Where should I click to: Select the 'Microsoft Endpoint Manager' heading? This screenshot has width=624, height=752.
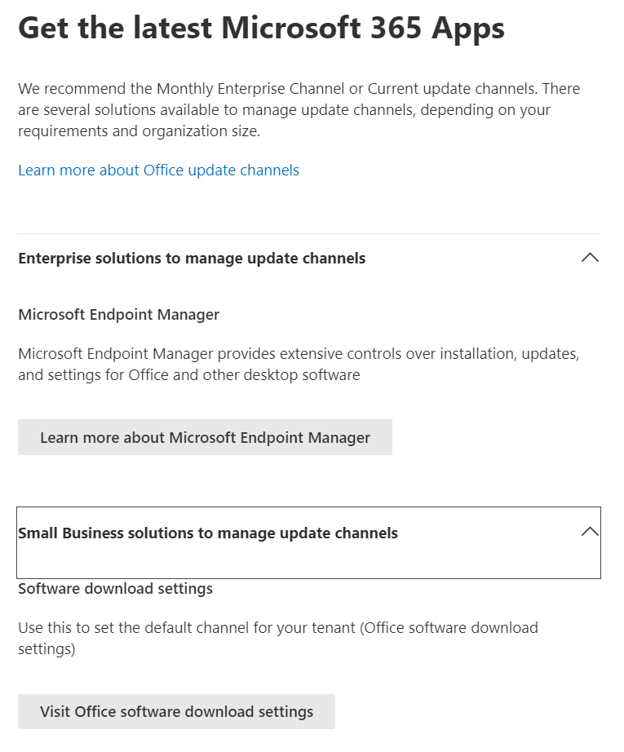coord(118,314)
